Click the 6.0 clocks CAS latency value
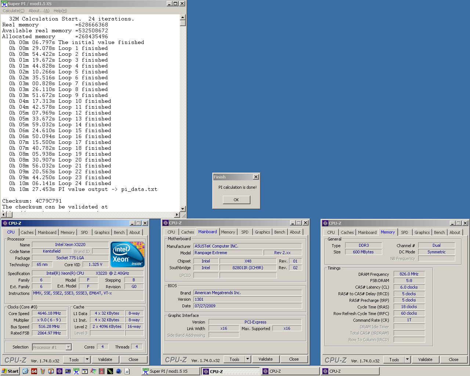Viewport: 470px width, 376px height. tap(409, 287)
